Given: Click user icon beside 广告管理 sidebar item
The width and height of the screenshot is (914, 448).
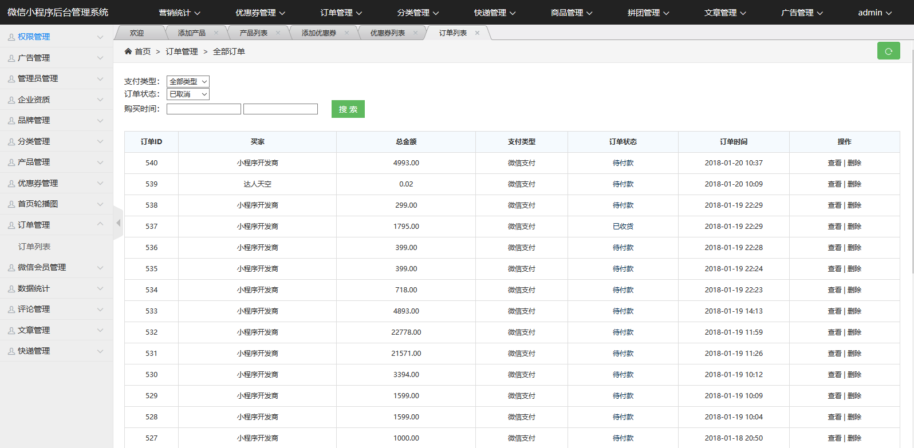Looking at the screenshot, I should pos(11,58).
